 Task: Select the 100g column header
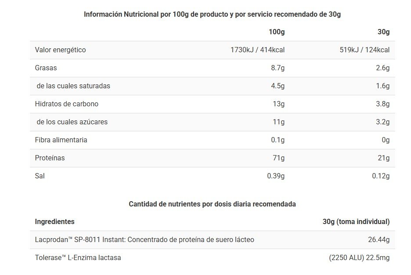277,32
